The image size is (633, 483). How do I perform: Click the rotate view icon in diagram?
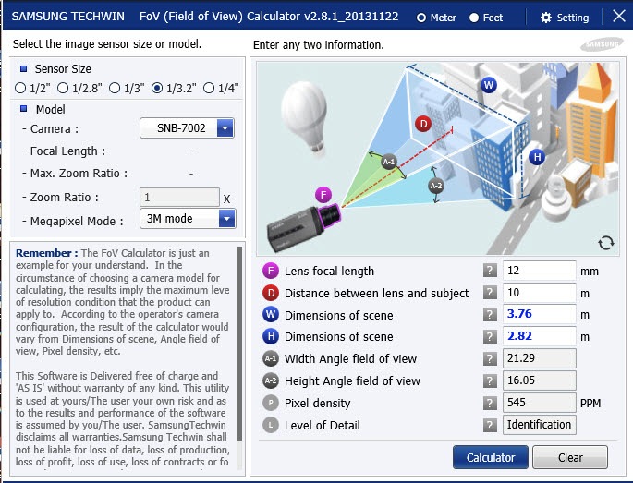pos(606,242)
